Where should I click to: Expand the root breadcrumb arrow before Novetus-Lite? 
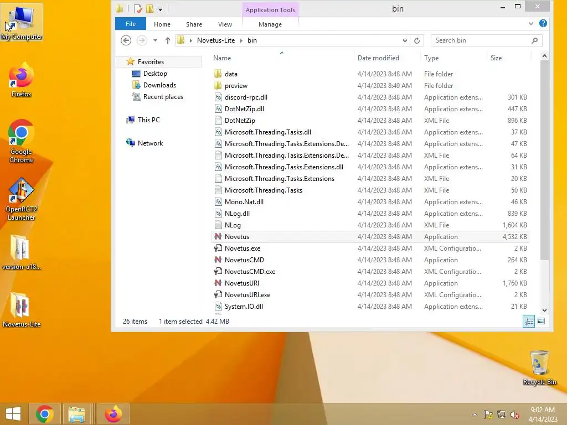[191, 40]
